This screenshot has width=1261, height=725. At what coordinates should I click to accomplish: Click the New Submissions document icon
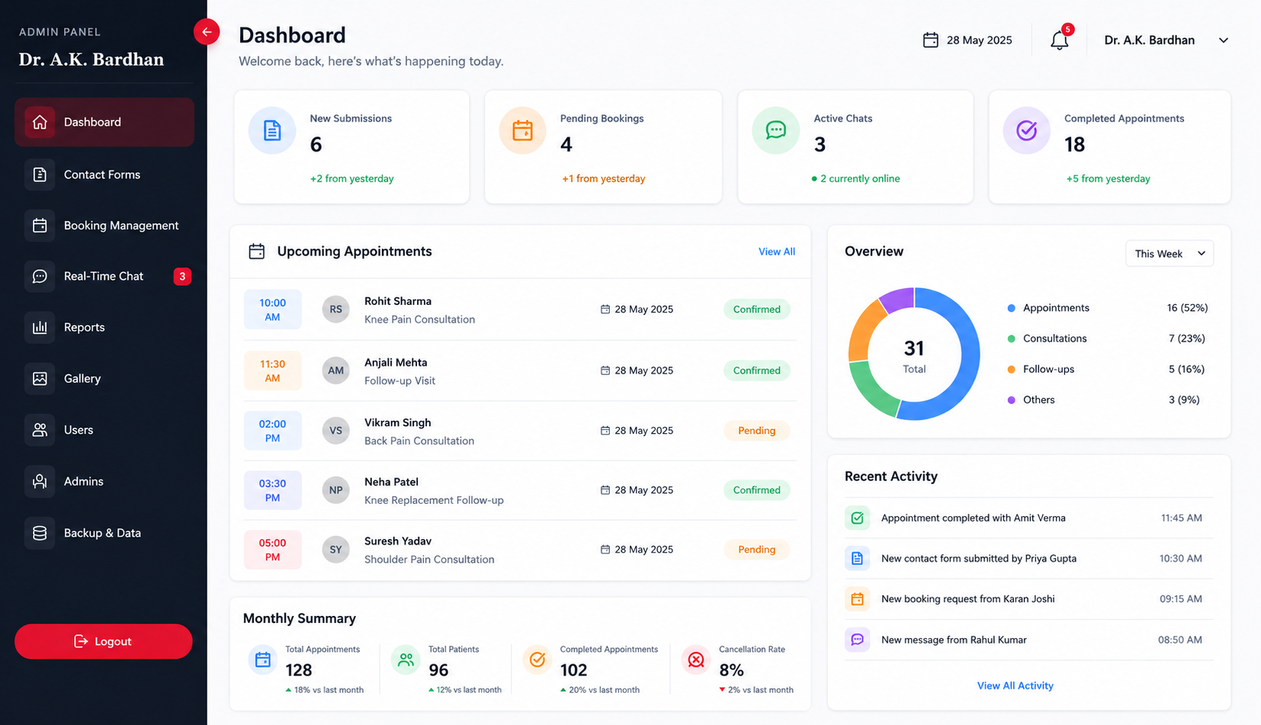tap(272, 131)
